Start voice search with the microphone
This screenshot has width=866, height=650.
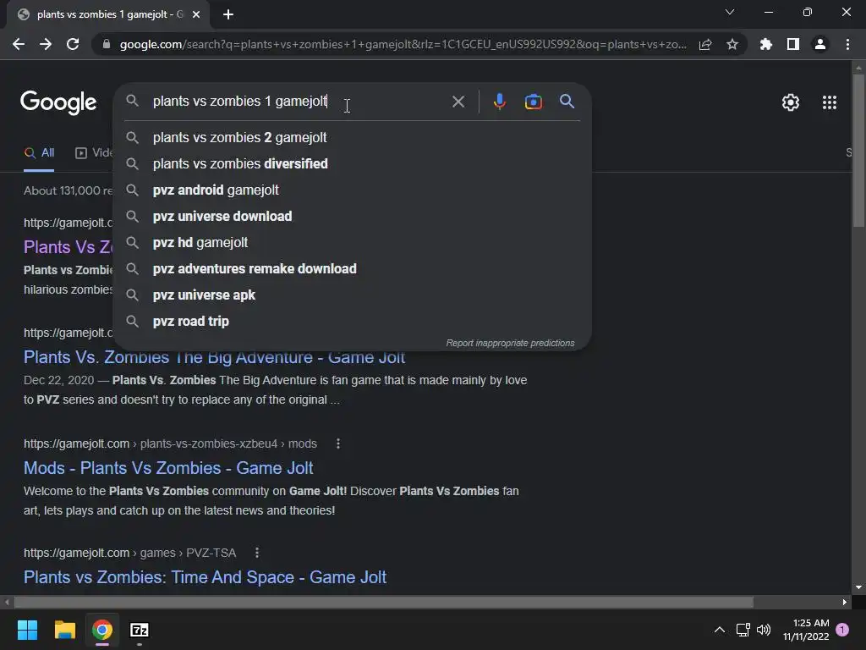tap(499, 102)
